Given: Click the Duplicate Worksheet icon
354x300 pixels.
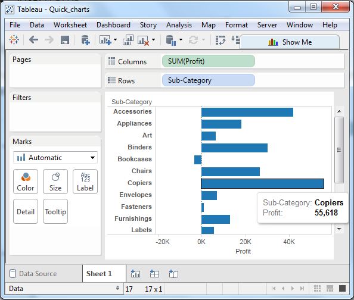Looking at the screenshot, I should click(128, 40).
